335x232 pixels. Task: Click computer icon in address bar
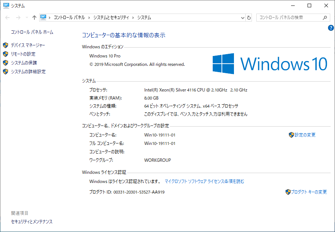point(43,17)
